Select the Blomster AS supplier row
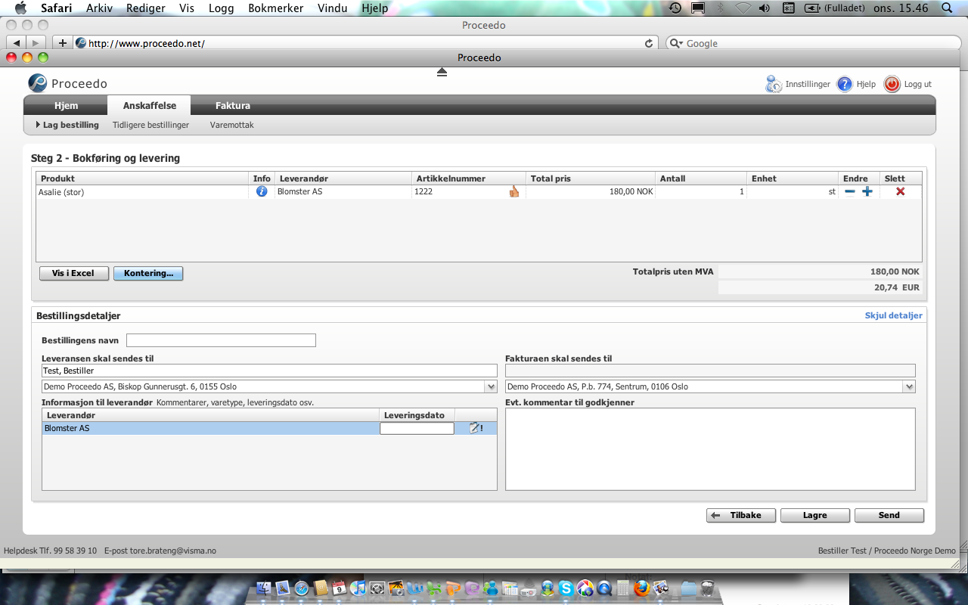The height and width of the screenshot is (605, 968). coord(269,428)
